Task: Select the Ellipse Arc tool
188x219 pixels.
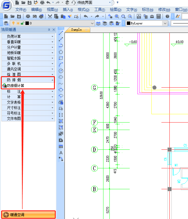Action: pyautogui.click(x=61, y=96)
